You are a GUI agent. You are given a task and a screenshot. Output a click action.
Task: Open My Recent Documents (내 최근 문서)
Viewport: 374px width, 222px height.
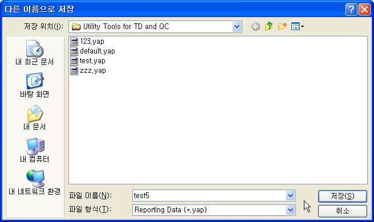35,53
